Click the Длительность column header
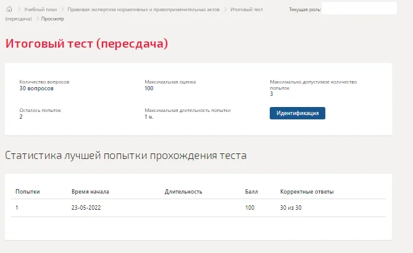This screenshot has height=253, width=413. coord(183,192)
